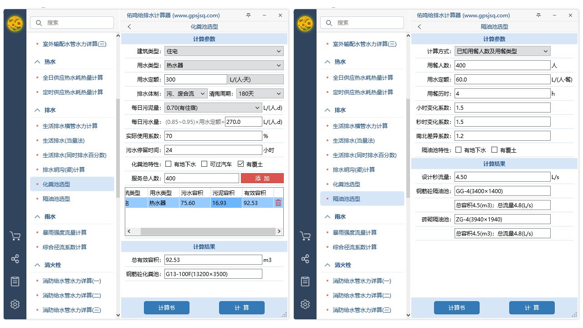Uncheck the 有覆土 checkbox under 化粪池特性

pos(241,164)
